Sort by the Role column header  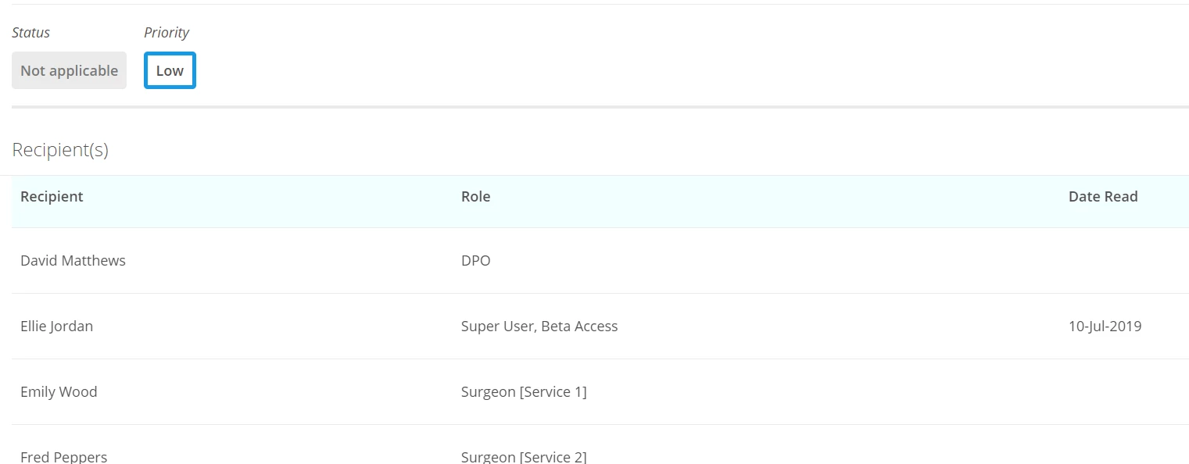point(475,197)
